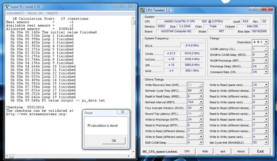Click the 'PI calculation is done!' message

point(103,126)
